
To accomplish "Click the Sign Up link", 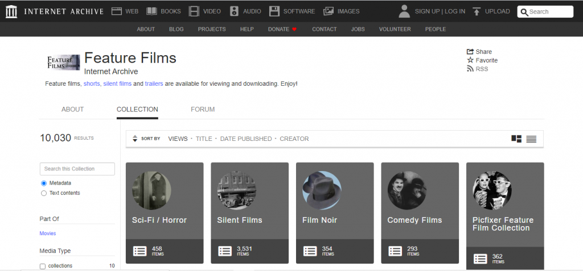I will (x=427, y=11).
